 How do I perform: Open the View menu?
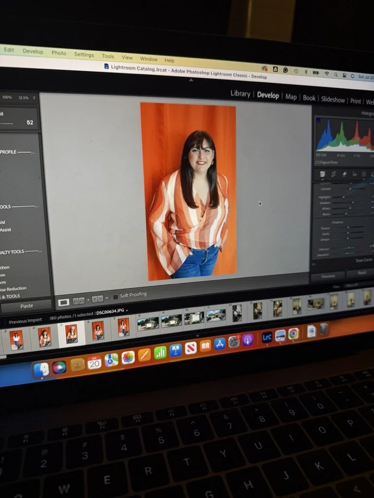[127, 57]
